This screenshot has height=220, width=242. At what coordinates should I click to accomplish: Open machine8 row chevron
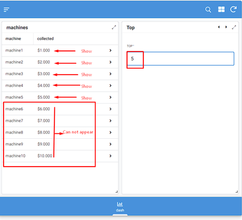[x=110, y=132]
